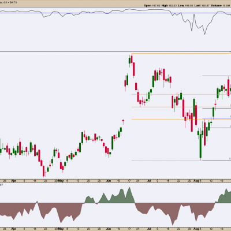Screen dimensions: 231x231
Task: Select the topmost blue retracement line near August
Action: (x=217, y=76)
